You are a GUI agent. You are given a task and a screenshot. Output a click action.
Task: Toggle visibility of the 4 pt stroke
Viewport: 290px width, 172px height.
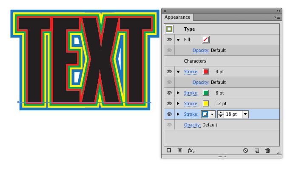tap(169, 72)
